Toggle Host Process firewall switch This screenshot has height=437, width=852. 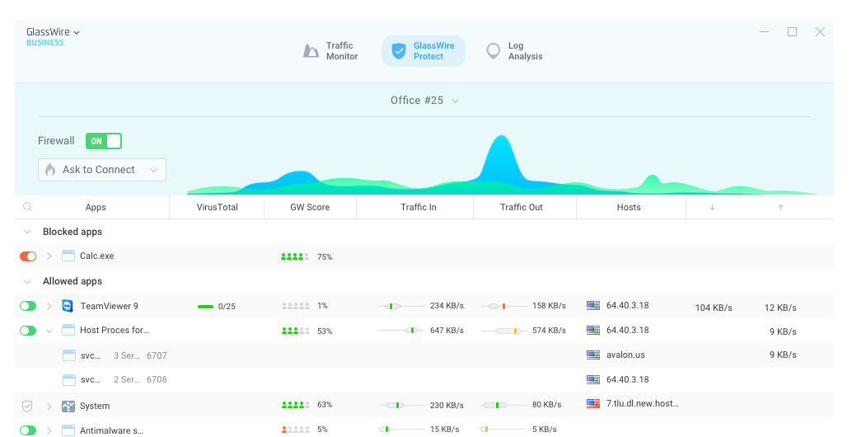[28, 331]
